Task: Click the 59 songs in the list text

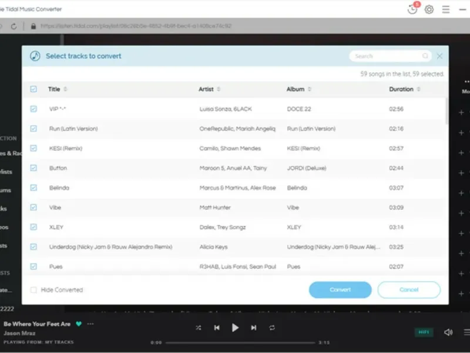Action: pos(402,74)
